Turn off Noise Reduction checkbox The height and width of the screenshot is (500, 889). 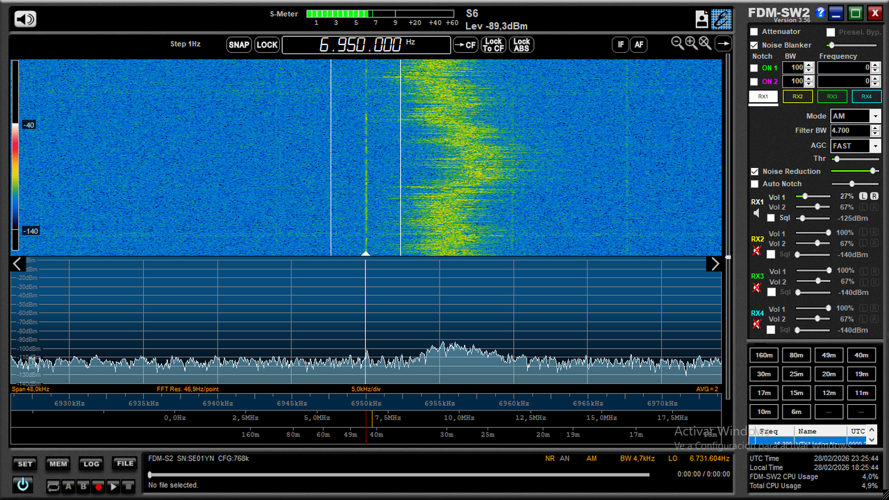point(754,172)
